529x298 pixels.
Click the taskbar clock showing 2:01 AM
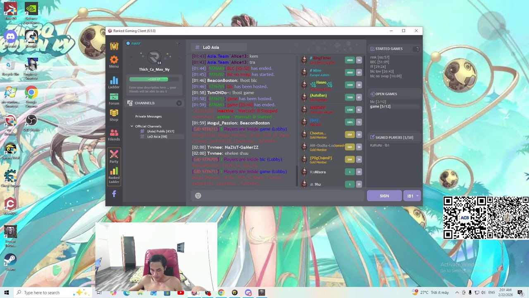[x=505, y=293]
